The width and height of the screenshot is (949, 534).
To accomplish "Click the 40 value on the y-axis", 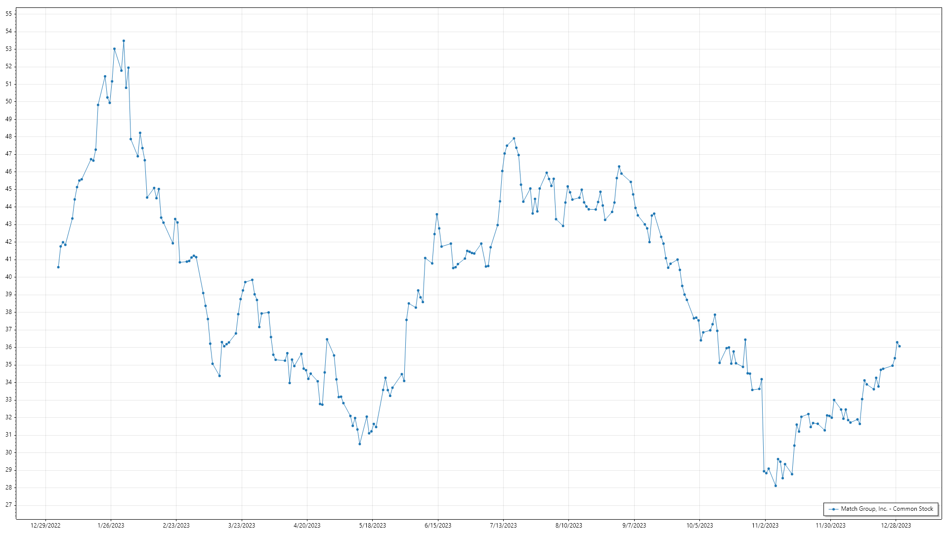I will [x=9, y=277].
